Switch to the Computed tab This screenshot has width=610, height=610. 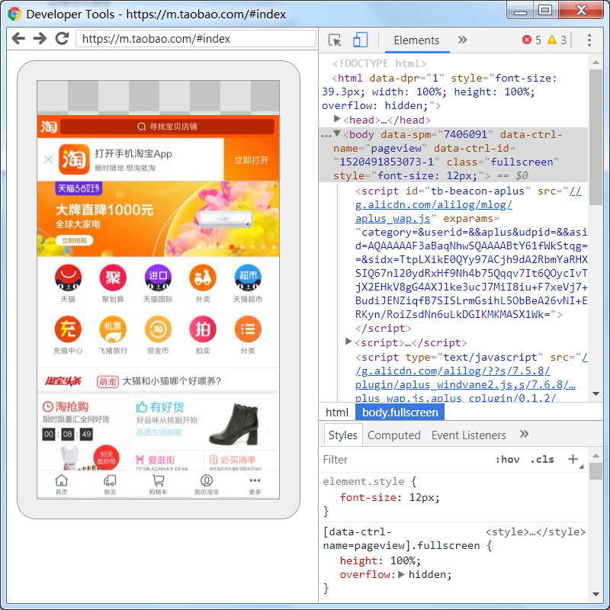pos(393,435)
